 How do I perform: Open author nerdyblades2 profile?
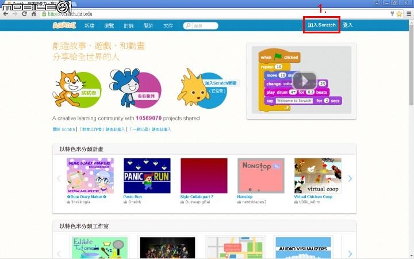click(254, 202)
